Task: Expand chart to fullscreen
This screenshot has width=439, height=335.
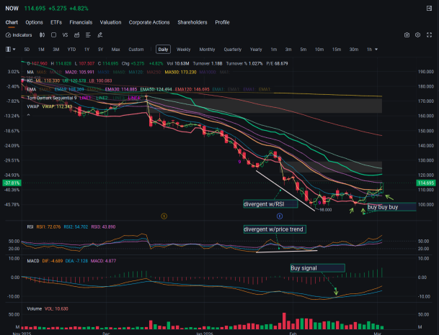Action: pos(429,35)
